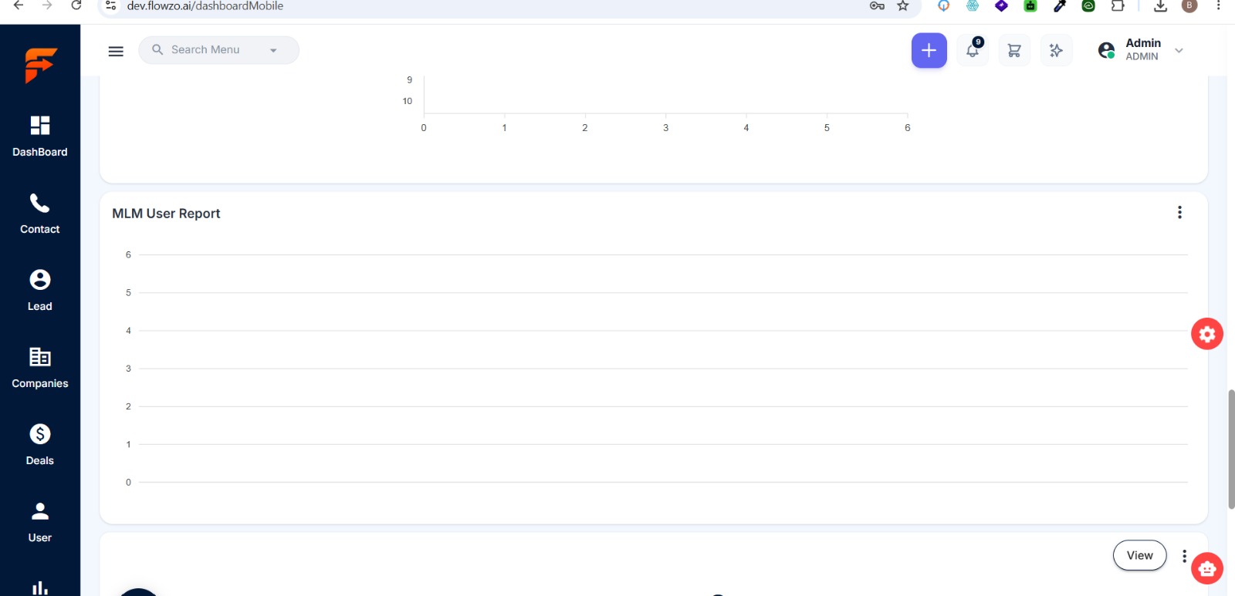1235x596 pixels.
Task: Click the MLM User Report title
Action: pos(166,214)
